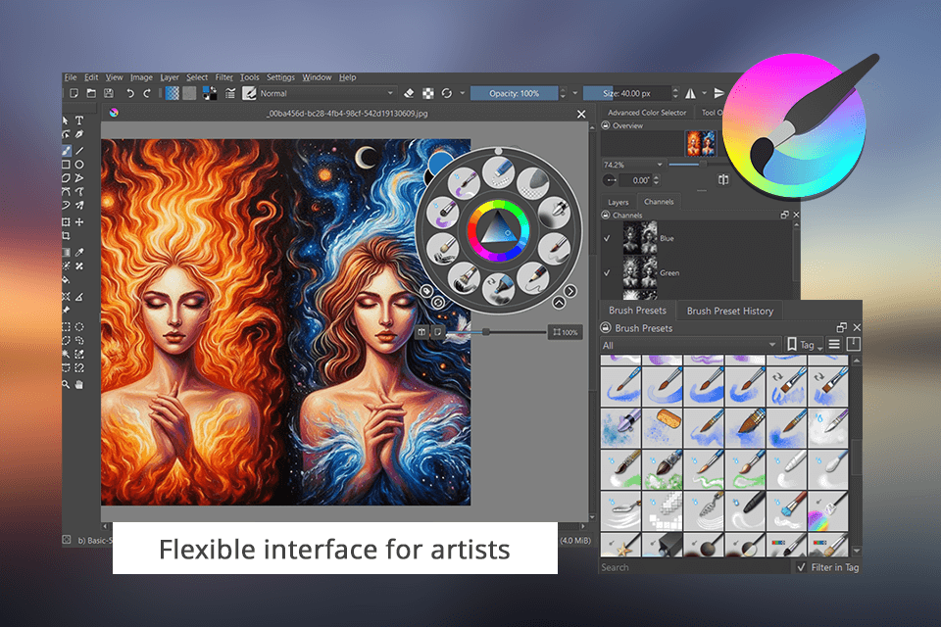Open the brush editor settings icon
This screenshot has width=941, height=627.
tap(229, 93)
